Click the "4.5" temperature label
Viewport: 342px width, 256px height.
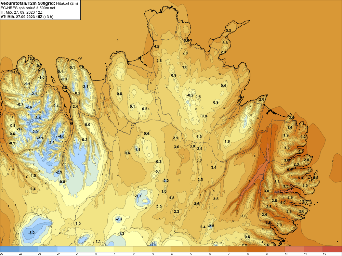(x=64, y=88)
